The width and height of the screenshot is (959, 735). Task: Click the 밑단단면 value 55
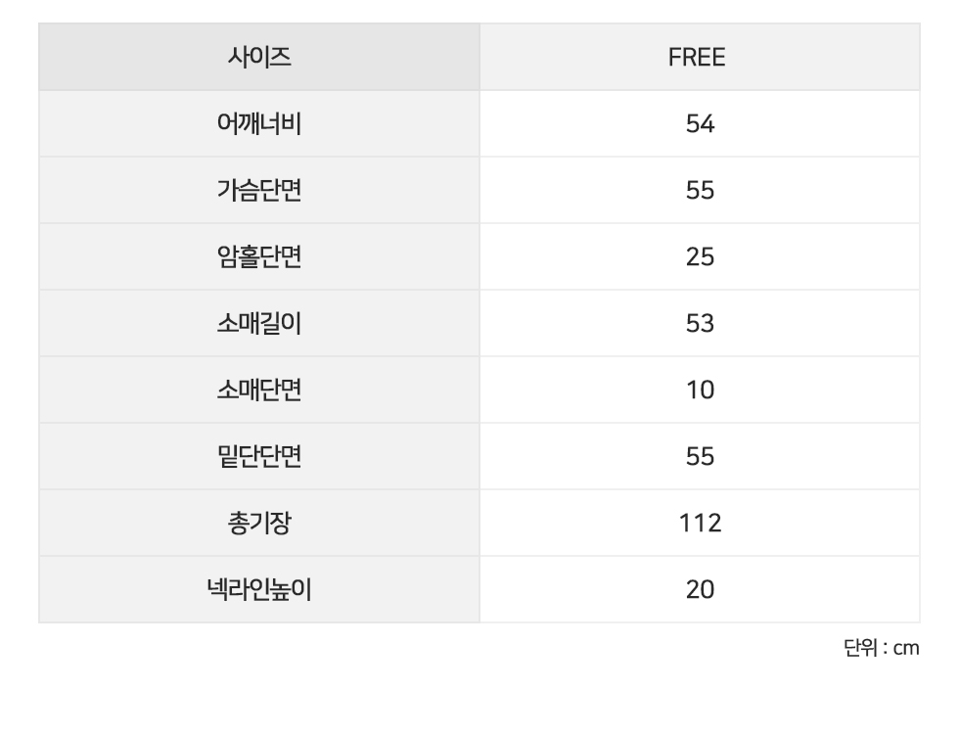700,457
